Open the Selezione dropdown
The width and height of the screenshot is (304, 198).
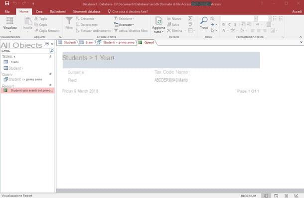[124, 18]
